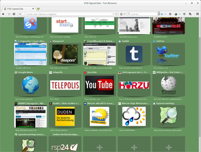Open search engine dropdown in search box
The width and height of the screenshot is (201, 152).
click(x=129, y=14)
